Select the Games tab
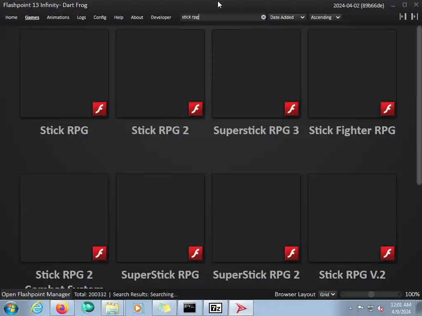The image size is (422, 316). tap(32, 17)
